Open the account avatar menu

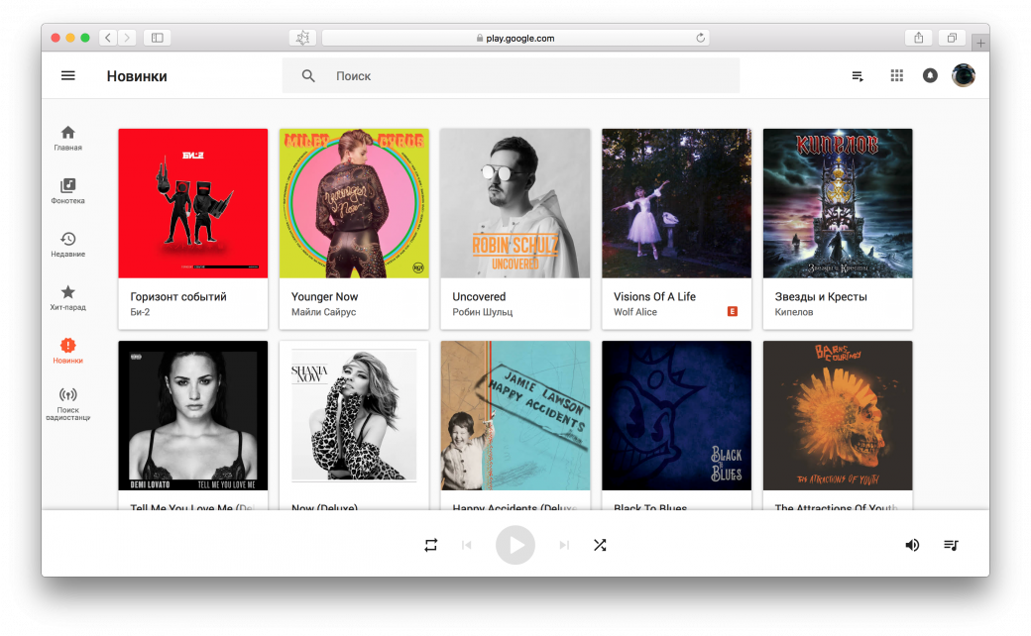964,75
